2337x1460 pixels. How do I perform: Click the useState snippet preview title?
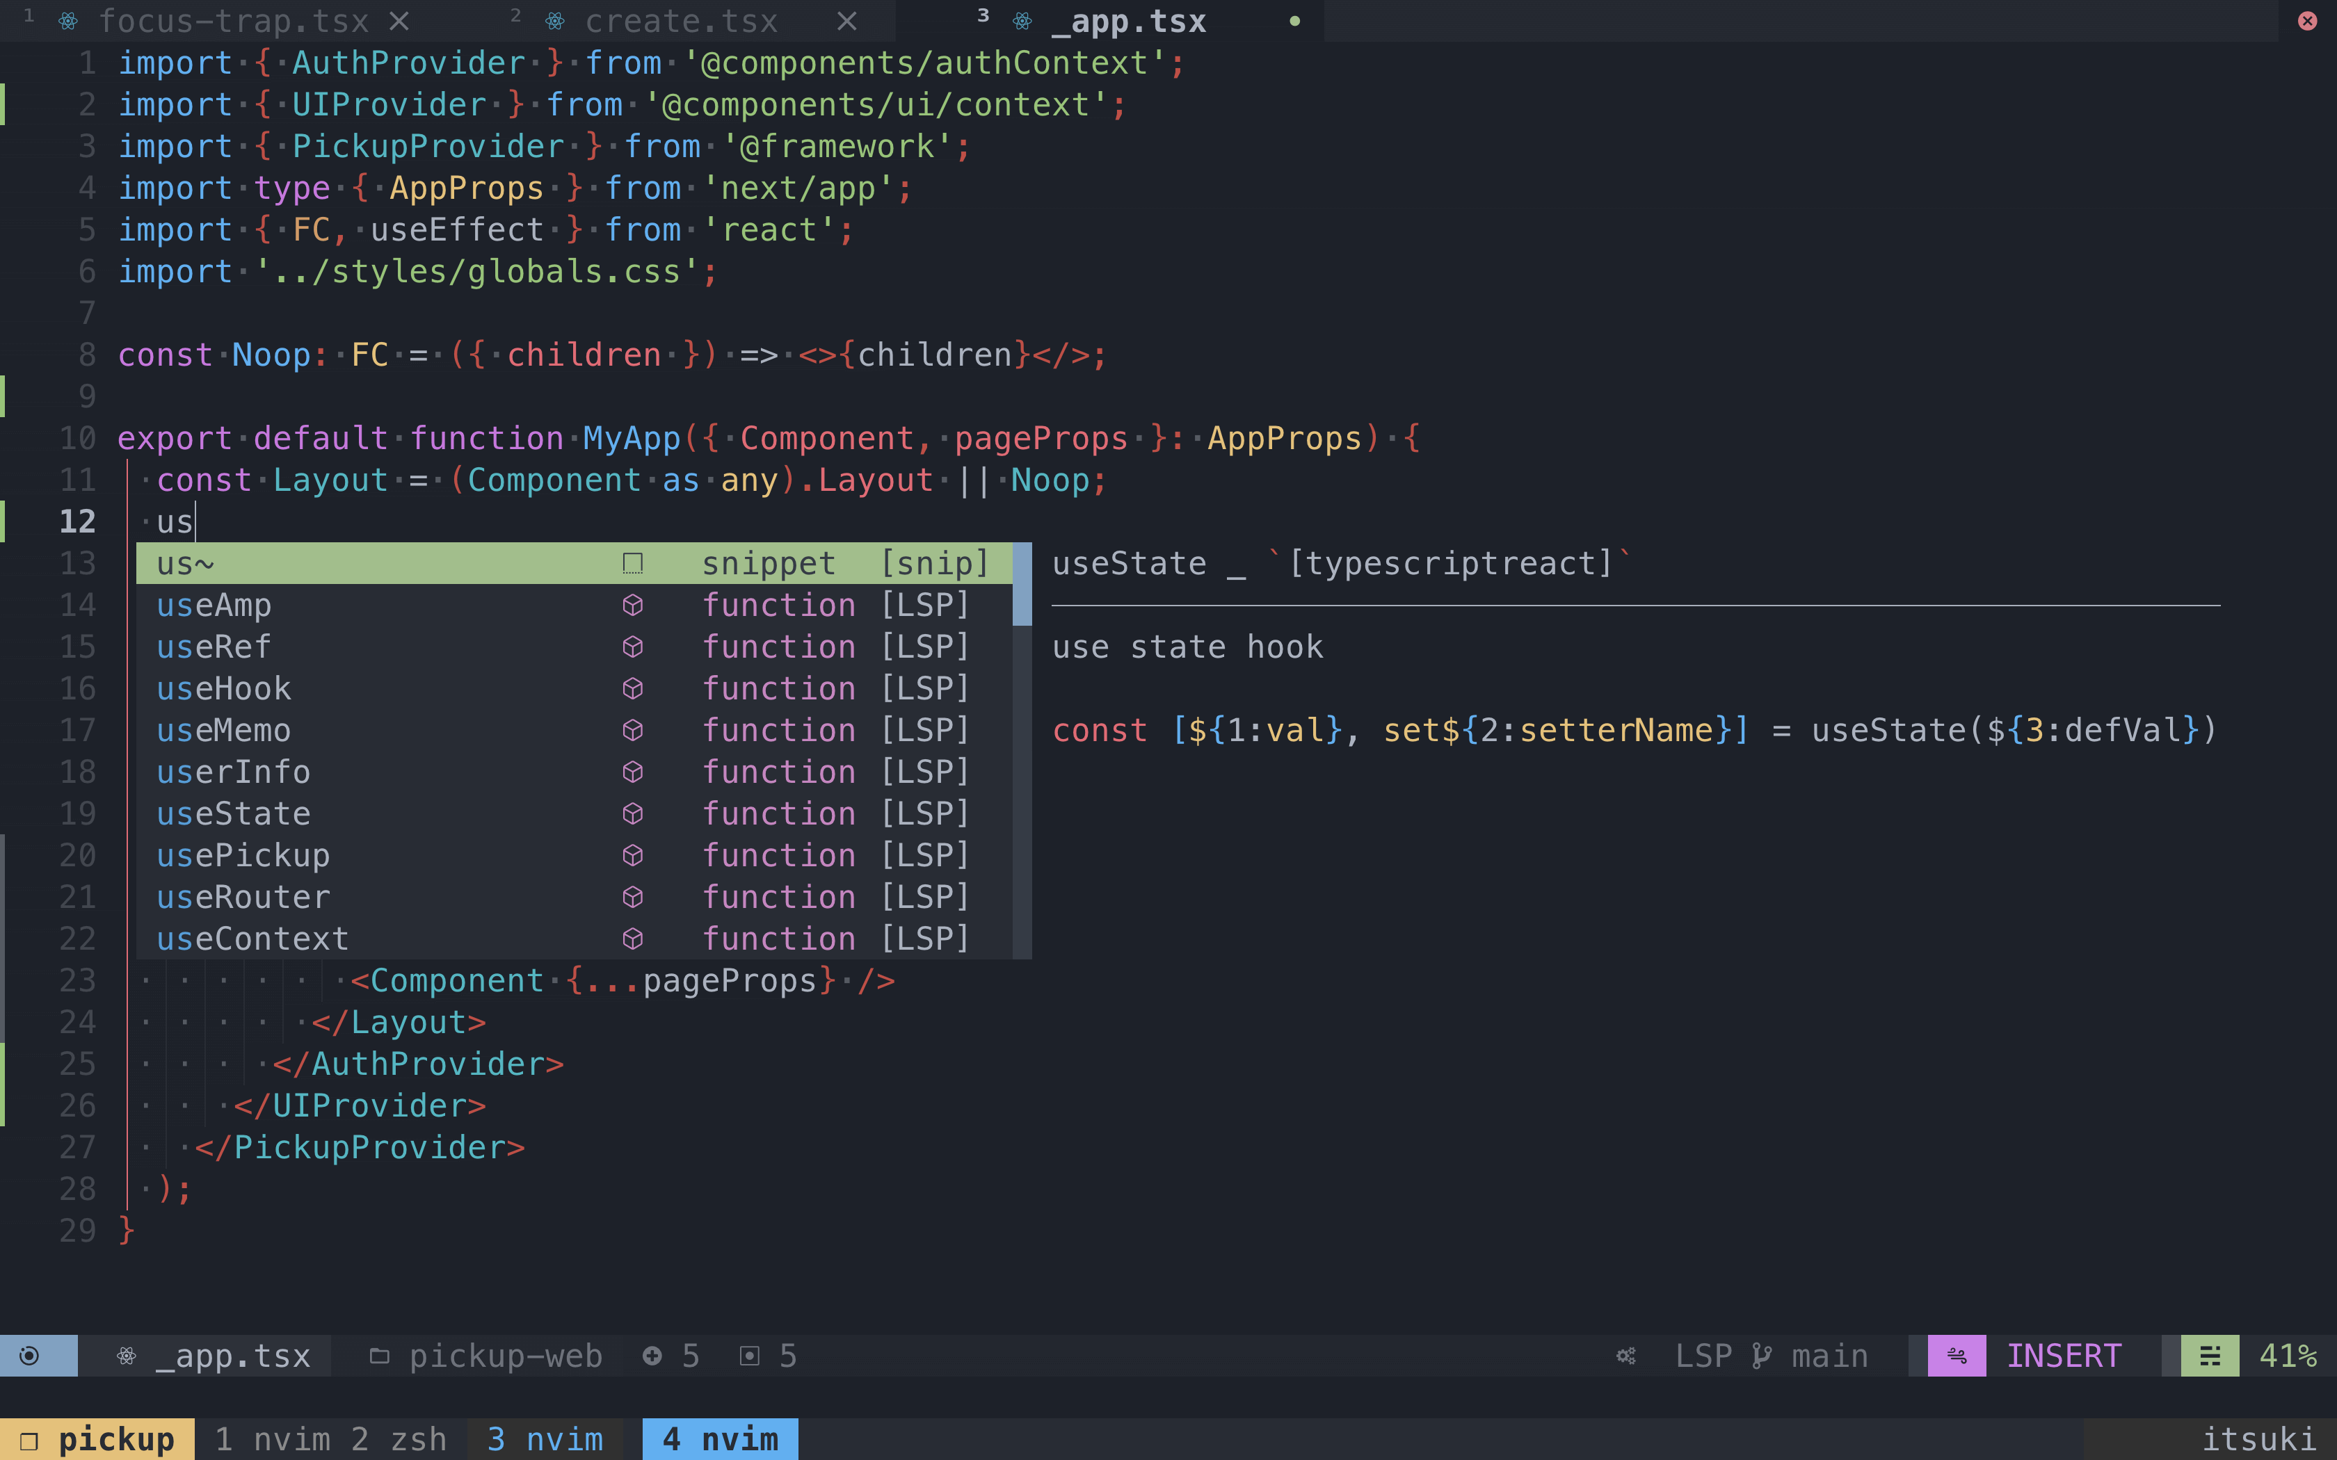click(1342, 563)
